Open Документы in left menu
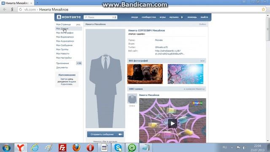270x152 pixels. pyautogui.click(x=62, y=68)
